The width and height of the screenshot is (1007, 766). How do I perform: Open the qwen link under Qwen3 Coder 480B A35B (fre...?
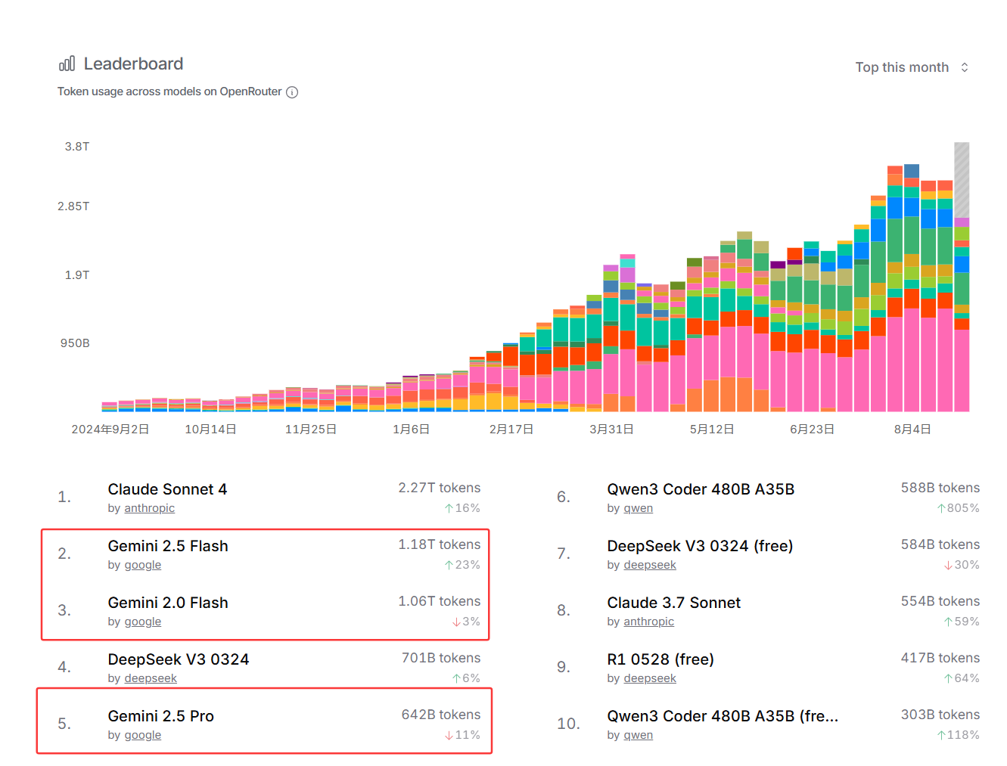pyautogui.click(x=638, y=735)
